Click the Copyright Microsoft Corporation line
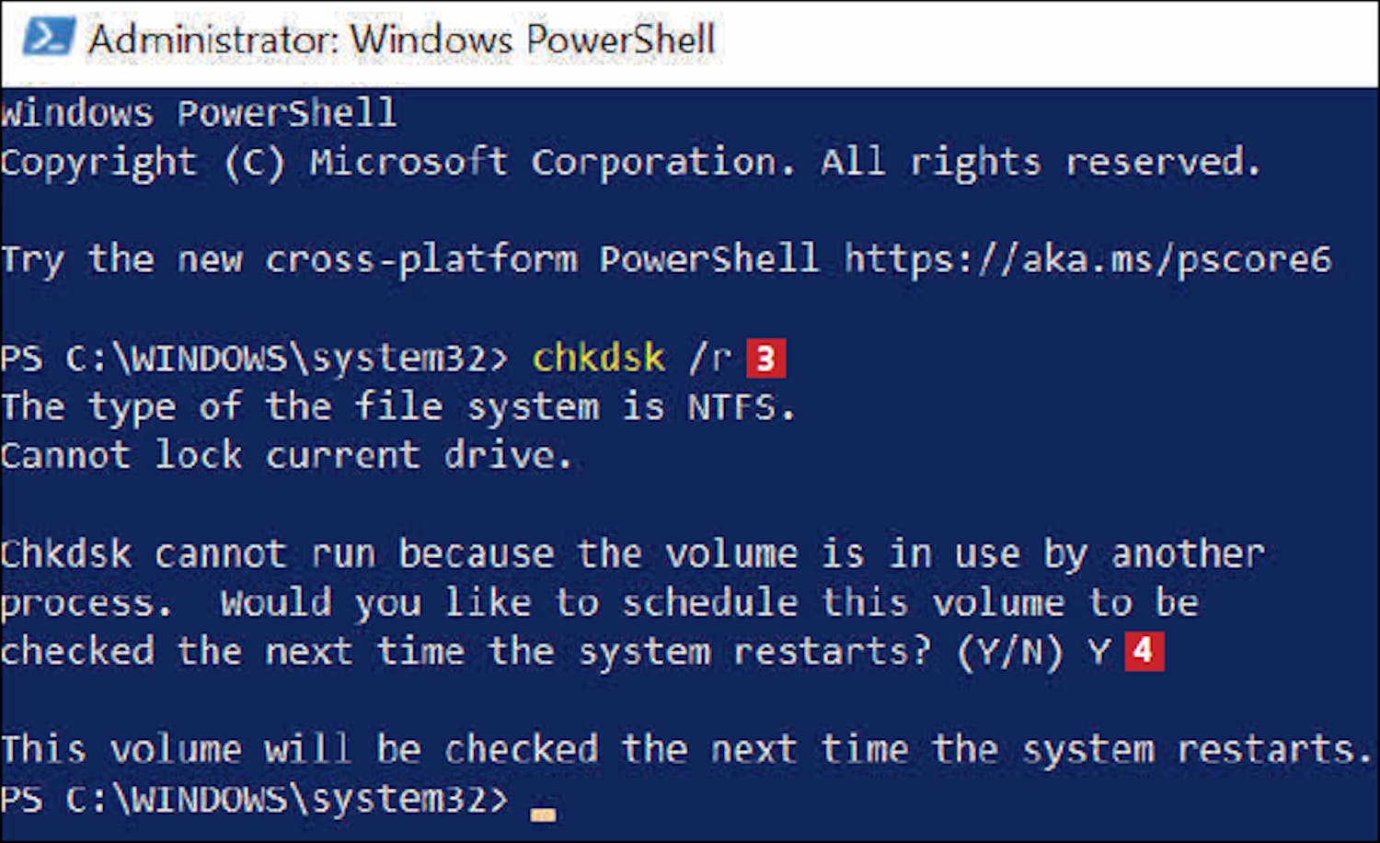The image size is (1380, 843). coord(630,163)
